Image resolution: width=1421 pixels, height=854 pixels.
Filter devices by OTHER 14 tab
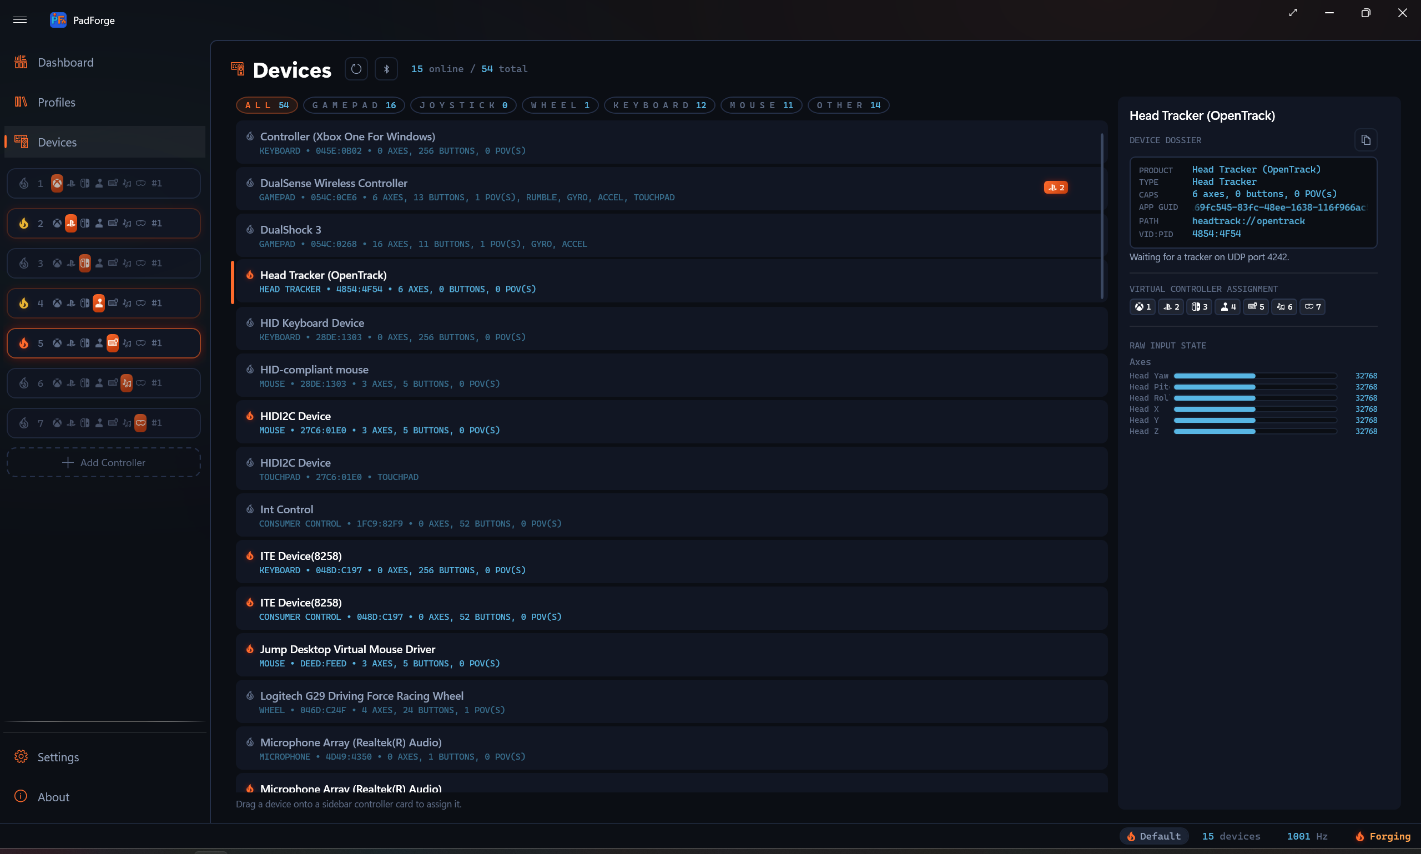coord(848,105)
